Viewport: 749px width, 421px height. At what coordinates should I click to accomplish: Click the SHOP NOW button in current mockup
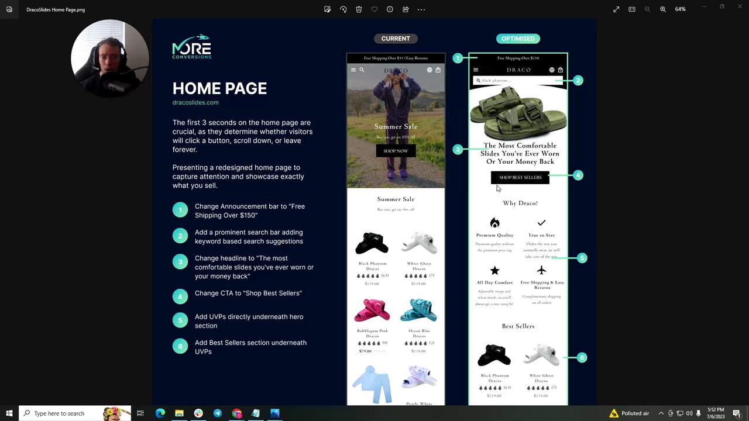point(396,151)
